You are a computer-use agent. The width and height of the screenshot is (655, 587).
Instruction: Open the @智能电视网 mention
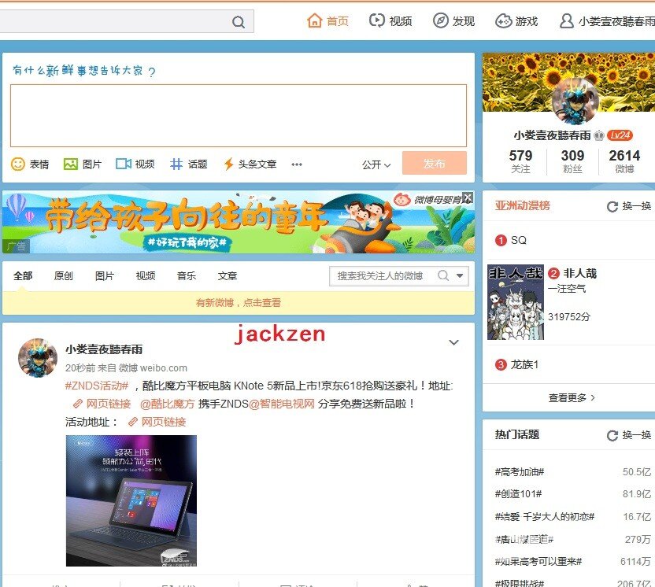point(281,404)
